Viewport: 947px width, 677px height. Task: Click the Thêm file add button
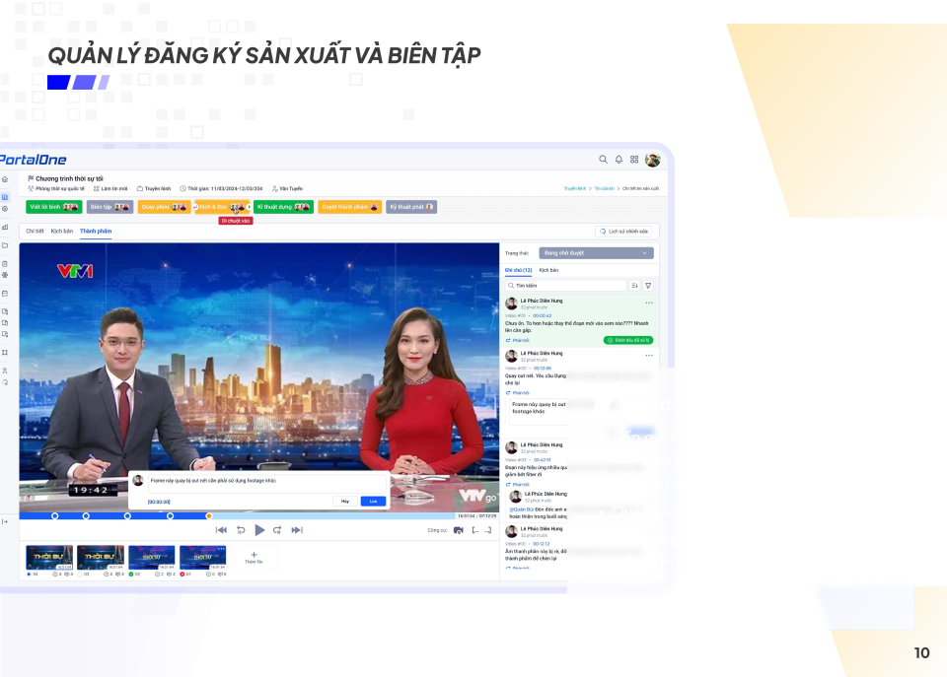click(254, 558)
